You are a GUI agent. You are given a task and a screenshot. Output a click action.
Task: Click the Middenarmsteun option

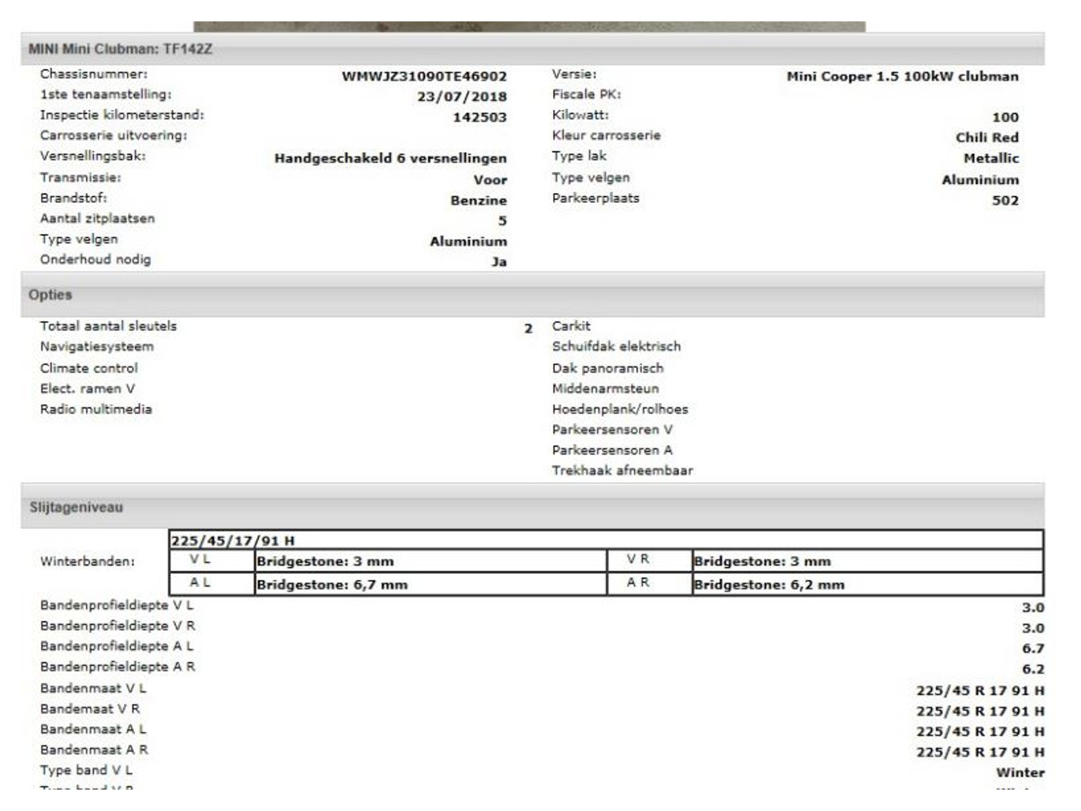tap(605, 389)
